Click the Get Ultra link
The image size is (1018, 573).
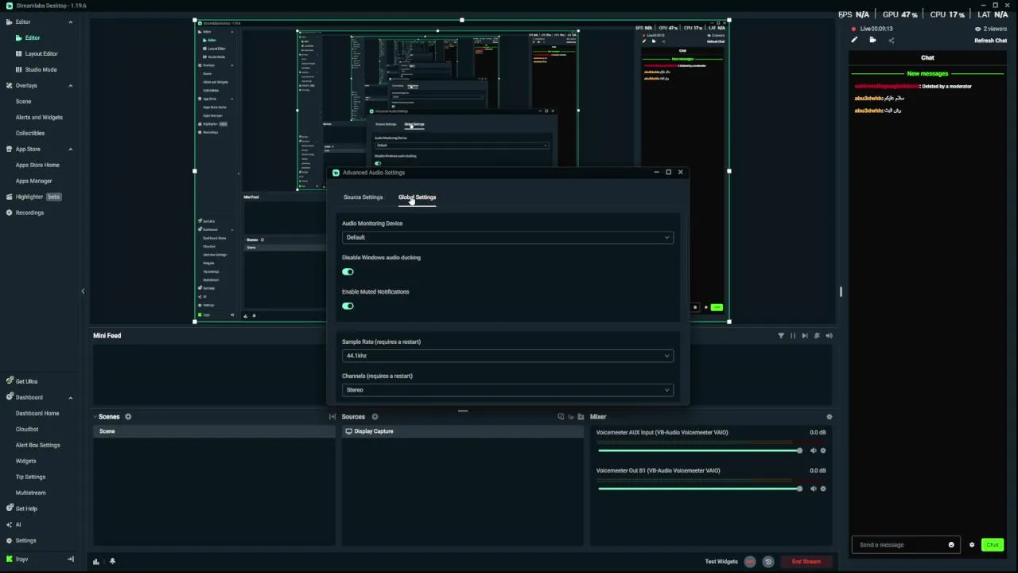(x=26, y=382)
